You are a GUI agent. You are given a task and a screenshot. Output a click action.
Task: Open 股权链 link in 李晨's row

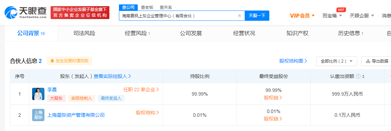pyautogui.click(x=273, y=98)
